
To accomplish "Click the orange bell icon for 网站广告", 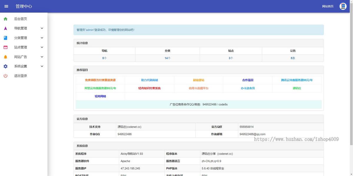I will click(x=6, y=57).
